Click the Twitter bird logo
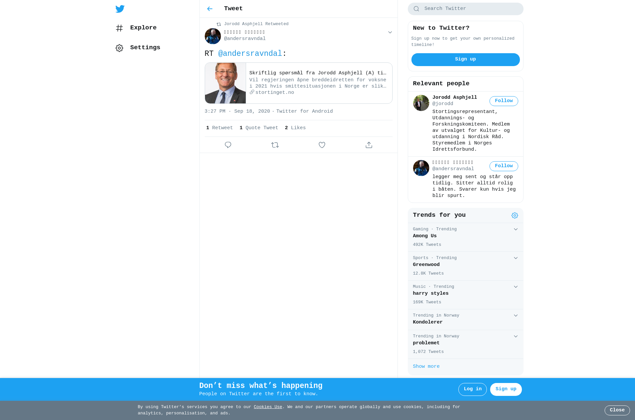This screenshot has width=635, height=420. coord(120,9)
